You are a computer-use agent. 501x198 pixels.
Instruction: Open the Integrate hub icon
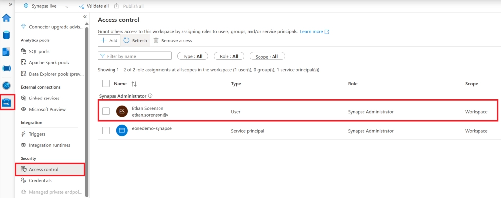coord(7,68)
